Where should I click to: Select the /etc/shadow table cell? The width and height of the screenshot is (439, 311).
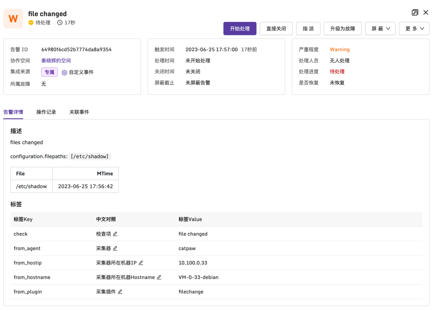click(31, 187)
